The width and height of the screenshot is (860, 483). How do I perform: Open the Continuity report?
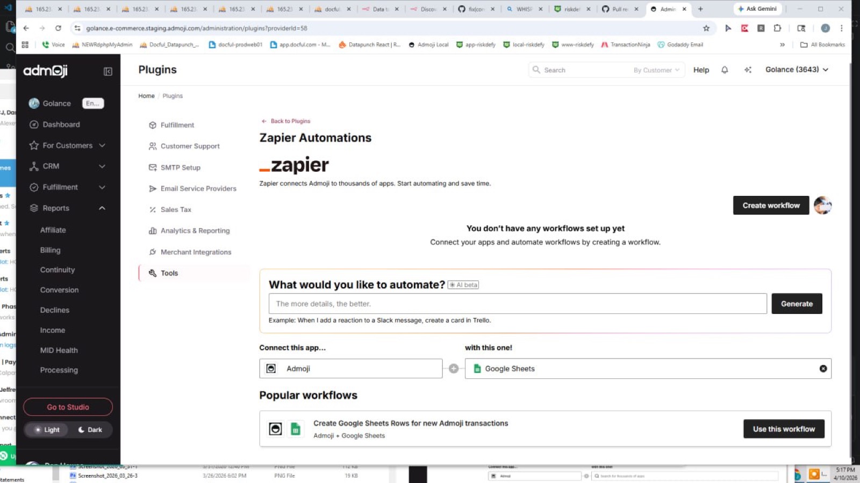tap(58, 270)
